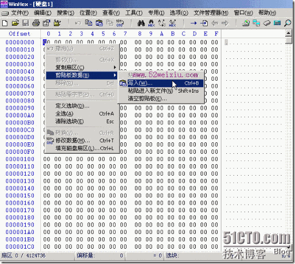
Task: Open the 查看(V) menu
Action: (111, 13)
